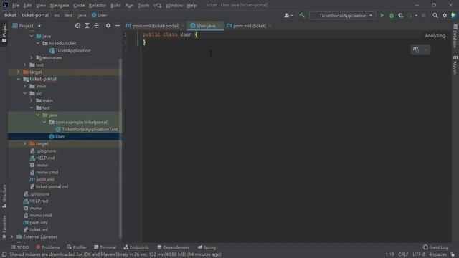This screenshot has height=258, width=459.
Task: Open the Profiler tool window
Action: [x=77, y=247]
